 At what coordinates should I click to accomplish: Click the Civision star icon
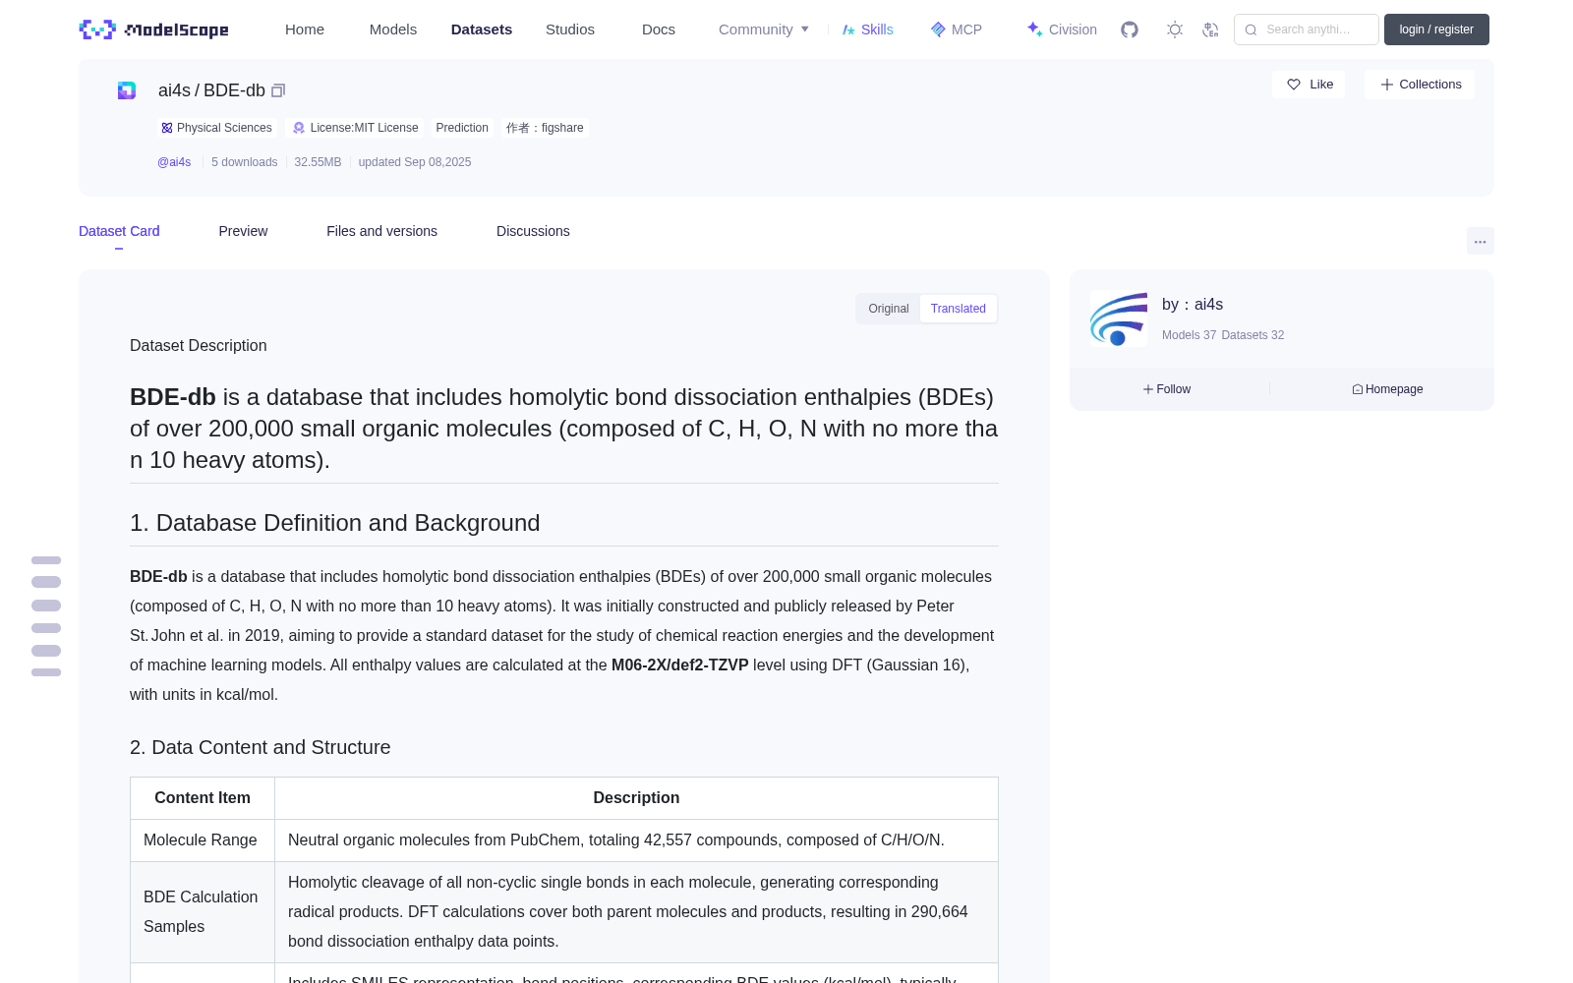click(x=1034, y=29)
